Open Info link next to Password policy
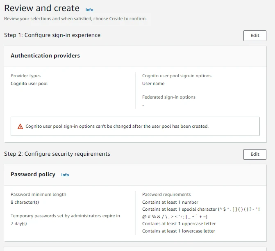 [x=65, y=175]
